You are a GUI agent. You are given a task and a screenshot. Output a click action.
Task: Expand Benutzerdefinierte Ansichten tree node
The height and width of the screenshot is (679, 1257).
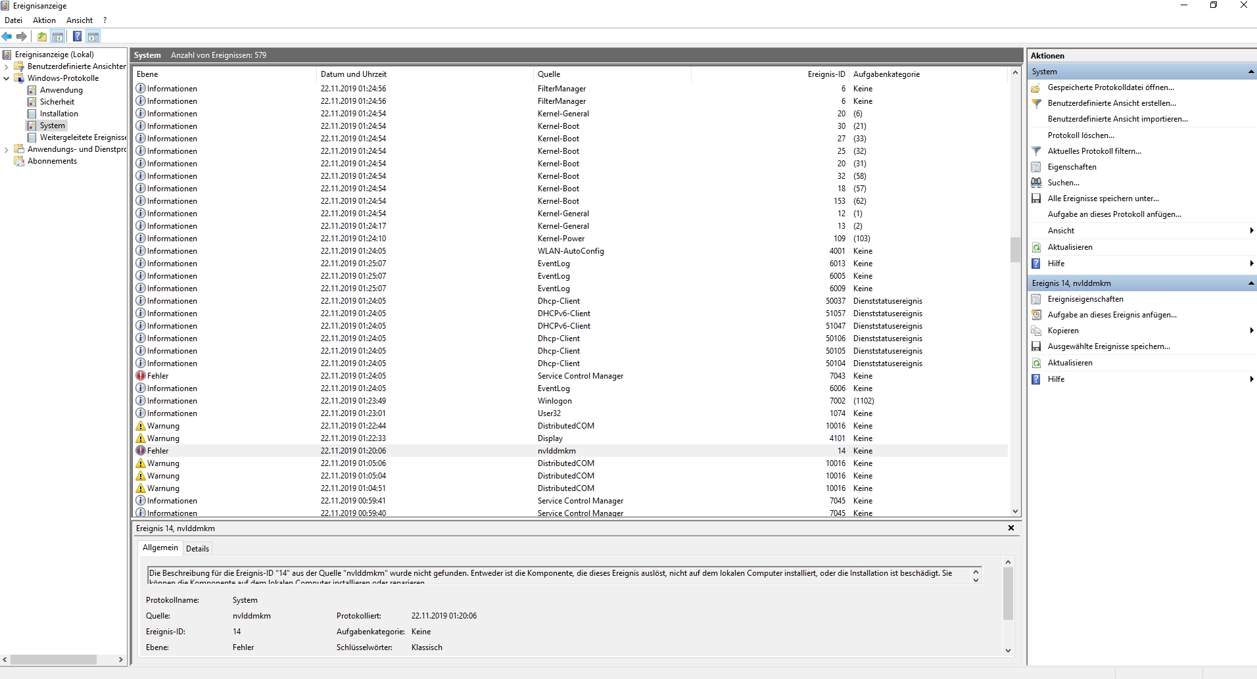7,66
